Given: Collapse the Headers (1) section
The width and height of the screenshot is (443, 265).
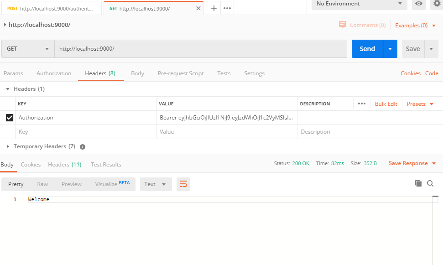Looking at the screenshot, I should tap(7, 88).
